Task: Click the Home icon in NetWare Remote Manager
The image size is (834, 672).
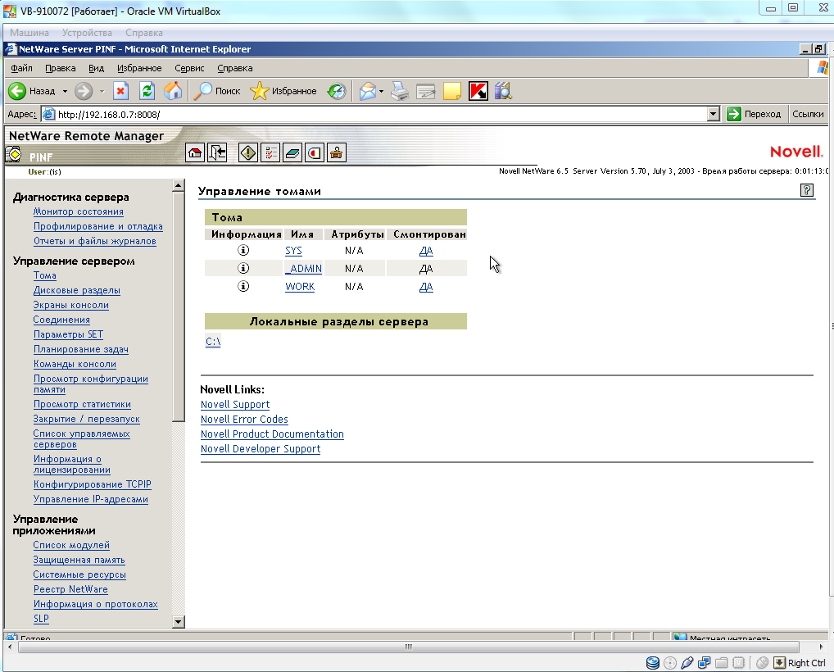Action: click(x=195, y=153)
